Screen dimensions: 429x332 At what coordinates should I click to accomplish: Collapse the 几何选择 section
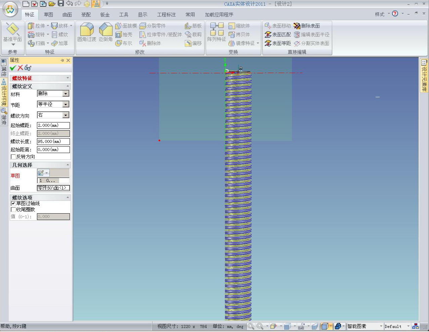click(68, 165)
